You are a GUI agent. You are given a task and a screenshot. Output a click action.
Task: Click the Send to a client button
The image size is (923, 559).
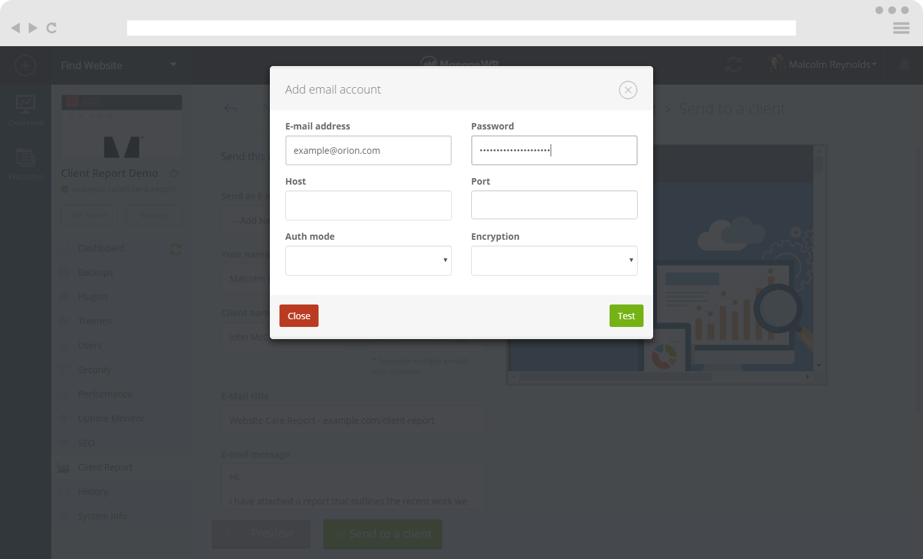click(383, 534)
